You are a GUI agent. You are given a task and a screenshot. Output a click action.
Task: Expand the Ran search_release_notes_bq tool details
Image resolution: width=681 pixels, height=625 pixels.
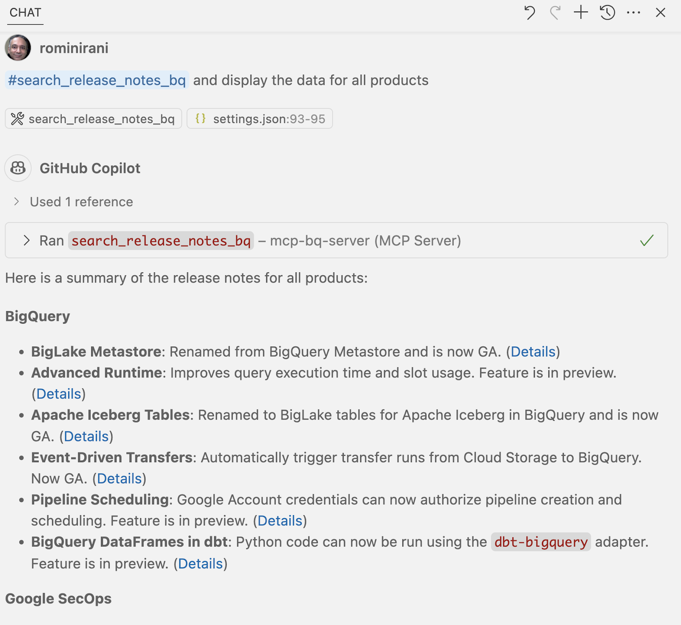[x=27, y=241]
